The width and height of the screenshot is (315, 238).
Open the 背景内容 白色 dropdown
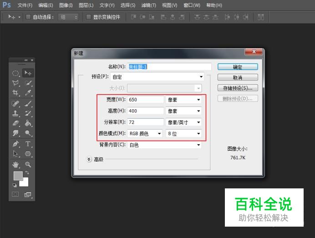tap(164, 145)
